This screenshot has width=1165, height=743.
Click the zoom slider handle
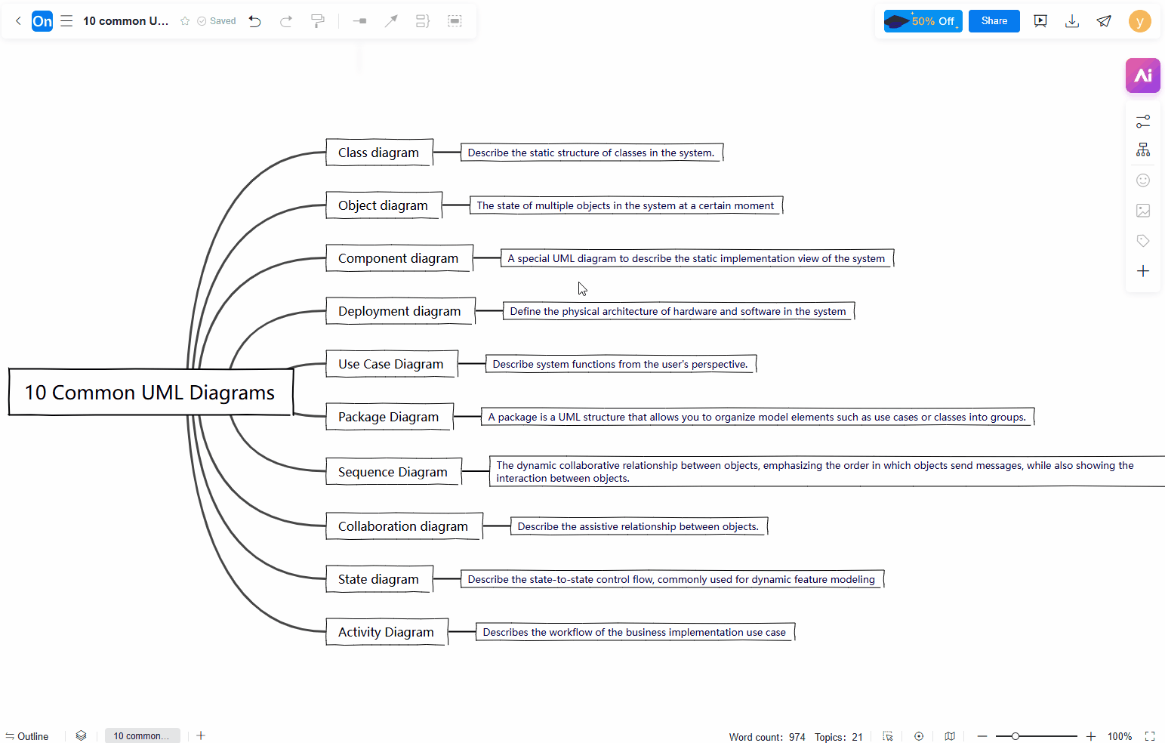1016,736
